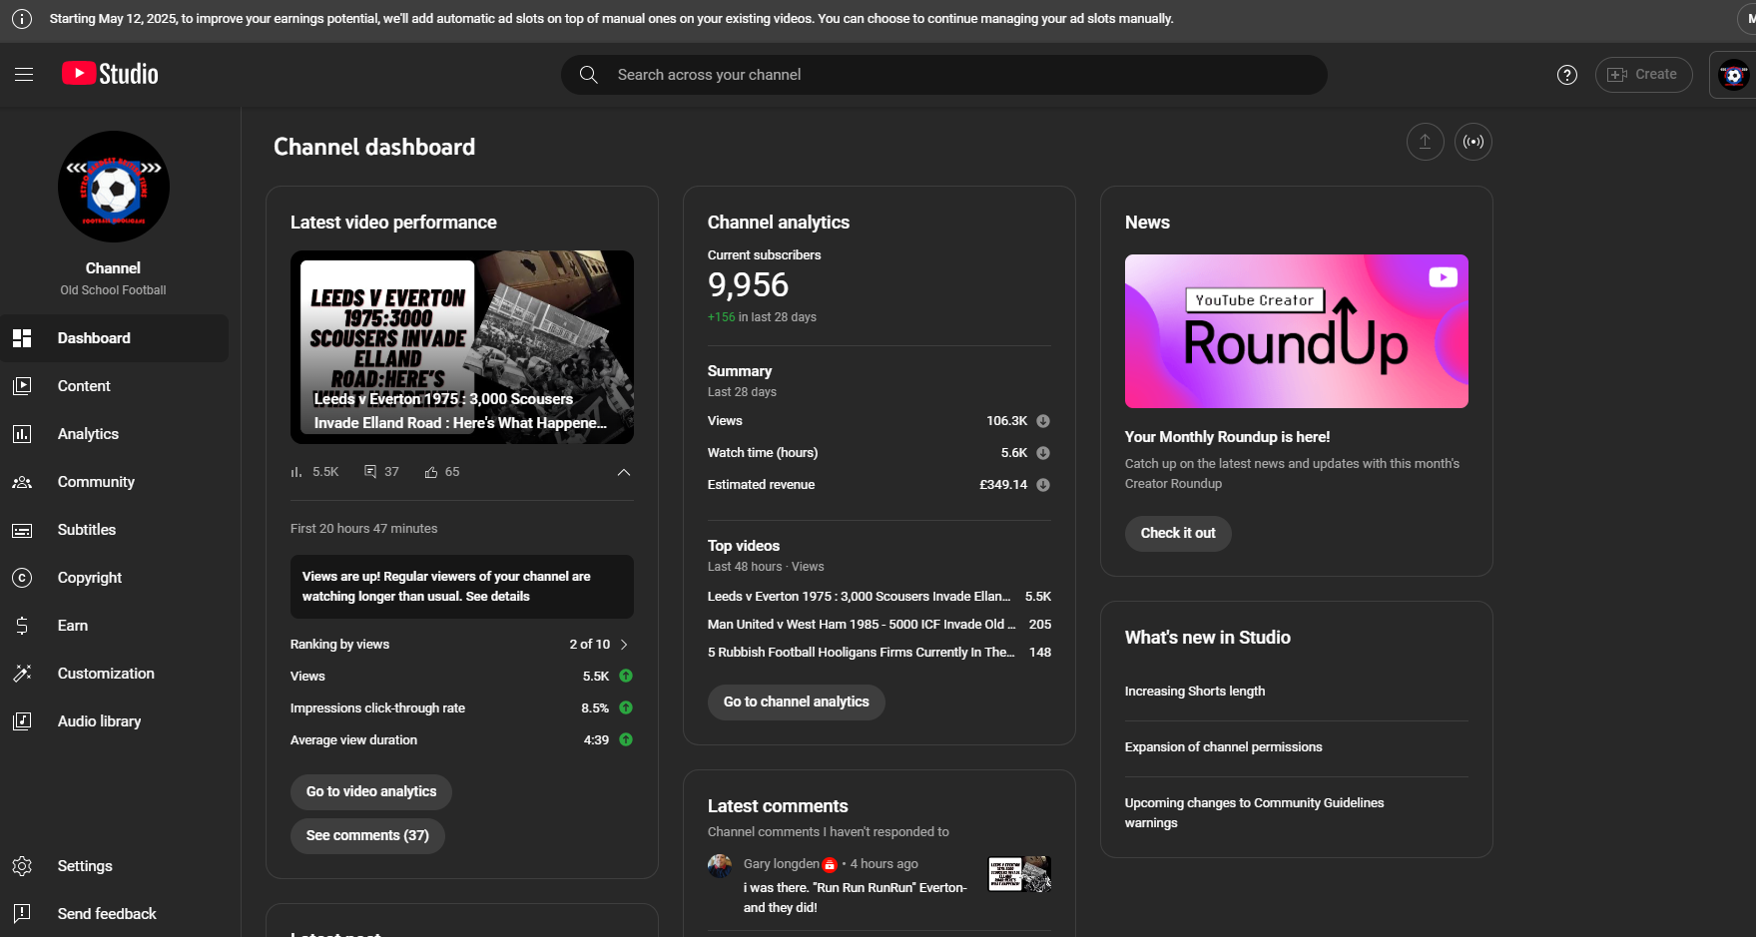Focus the Search across your channel field

pyautogui.click(x=943, y=75)
